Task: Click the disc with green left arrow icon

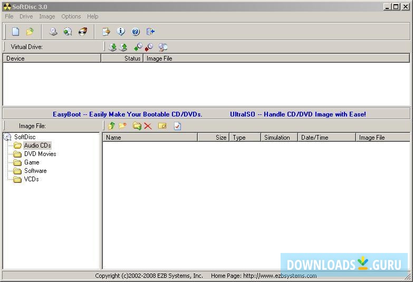Action: pyautogui.click(x=138, y=47)
